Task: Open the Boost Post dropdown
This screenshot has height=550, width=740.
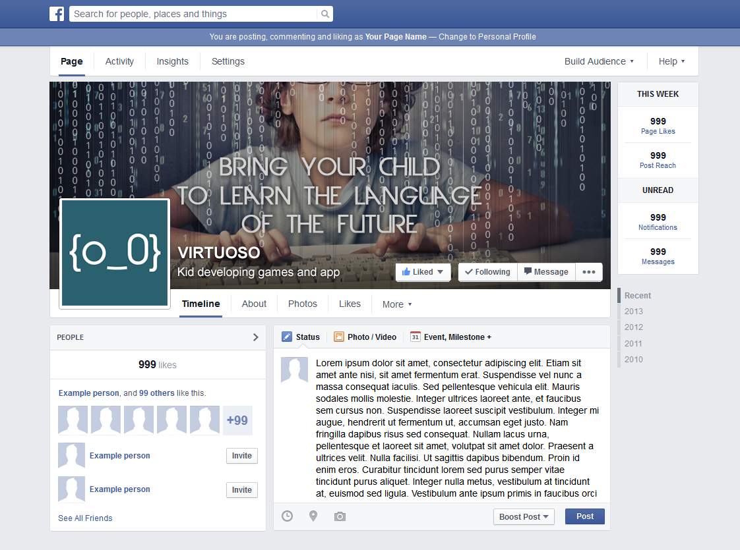Action: [524, 516]
